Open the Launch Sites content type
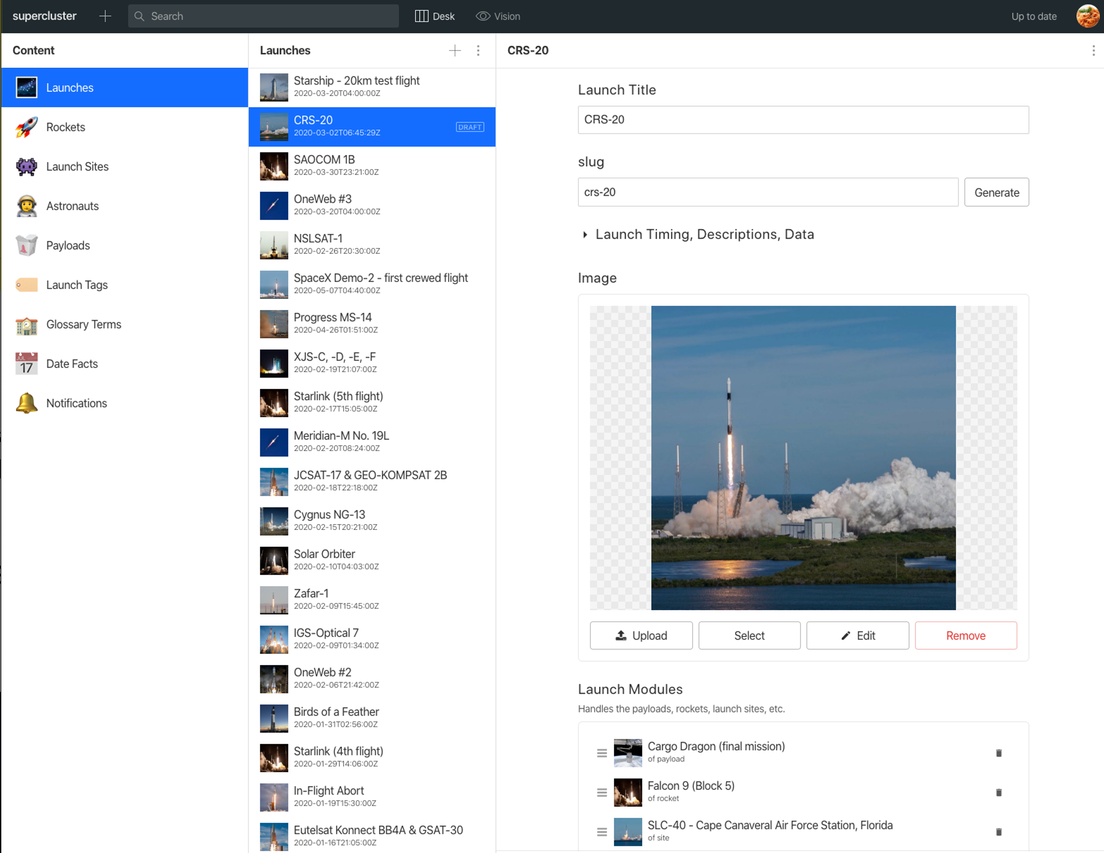 (x=124, y=167)
